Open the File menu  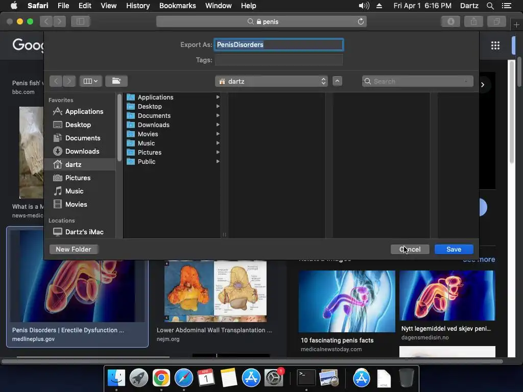coord(63,6)
